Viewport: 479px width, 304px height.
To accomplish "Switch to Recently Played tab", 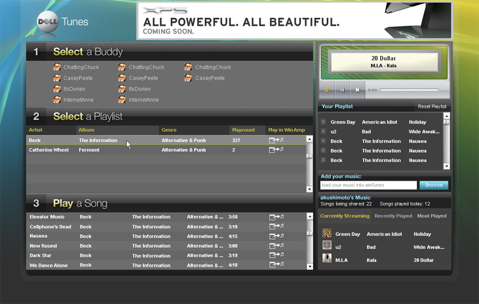I will pyautogui.click(x=393, y=216).
